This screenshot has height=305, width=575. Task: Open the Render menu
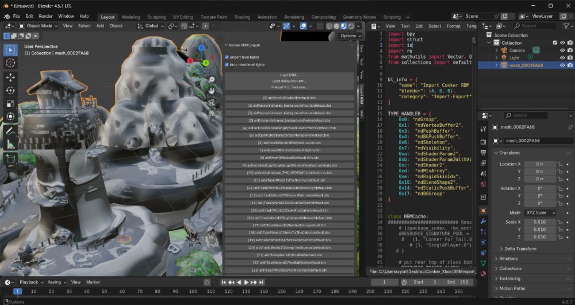(x=45, y=17)
